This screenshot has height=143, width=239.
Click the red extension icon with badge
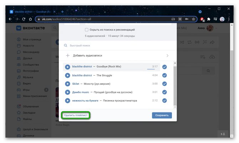pyautogui.click(x=202, y=19)
